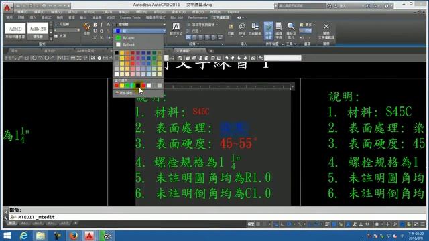The width and height of the screenshot is (429, 241).
Task: Click the AutoCAD taskbar icon
Action: pyautogui.click(x=89, y=236)
